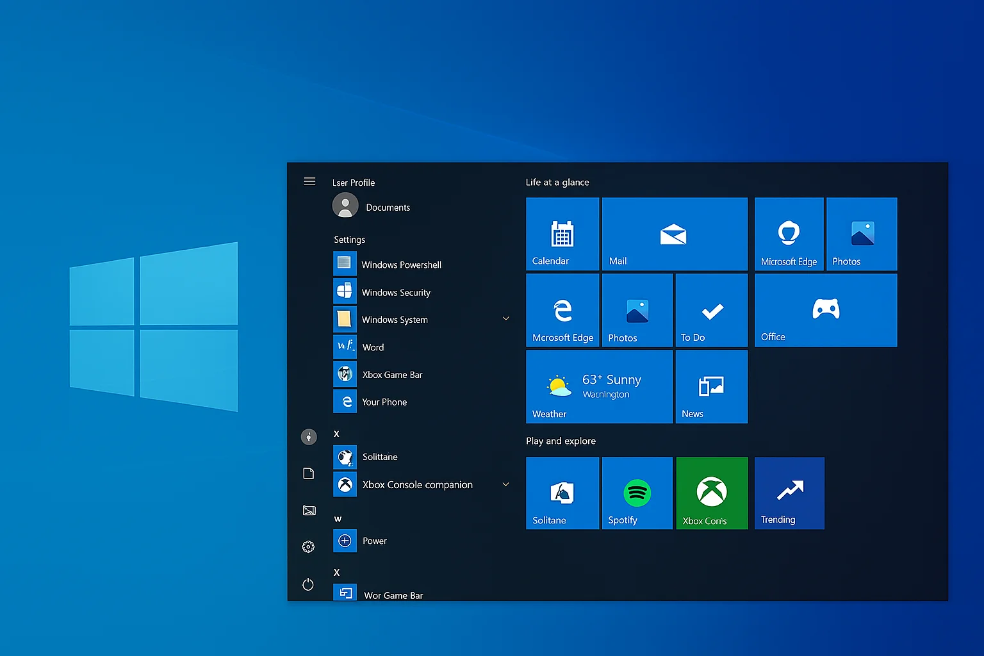The width and height of the screenshot is (984, 656).
Task: Click the Power button in left rail
Action: pyautogui.click(x=308, y=584)
